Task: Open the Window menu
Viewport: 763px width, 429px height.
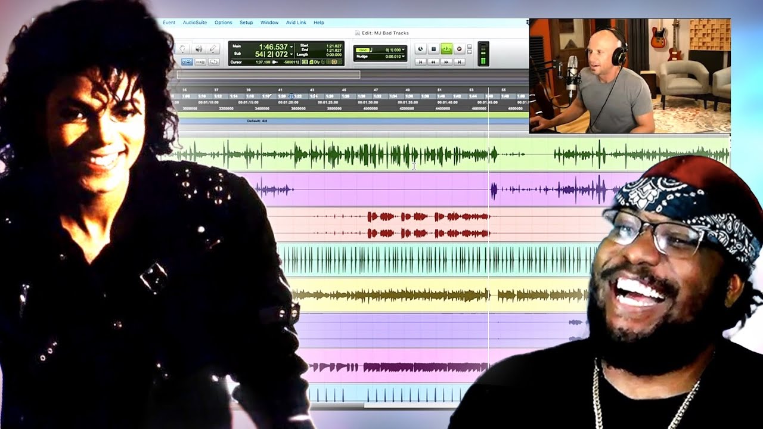Action: (269, 23)
